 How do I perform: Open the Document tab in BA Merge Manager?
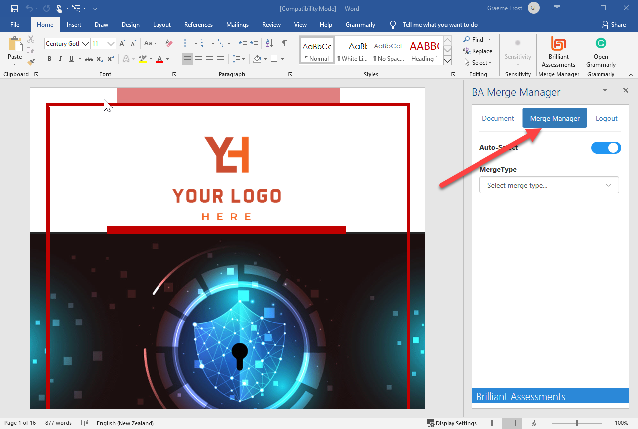point(498,118)
